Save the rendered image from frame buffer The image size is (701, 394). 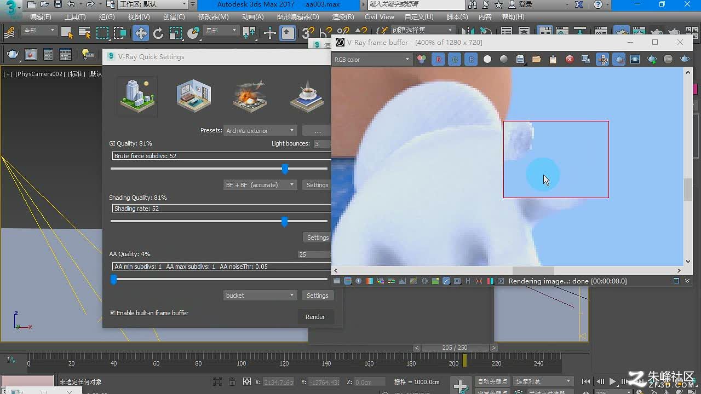pos(520,59)
